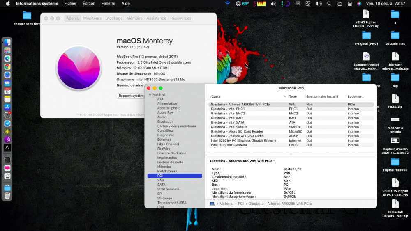
Task: Toggle the Carte column sort arrow
Action: coord(285,96)
